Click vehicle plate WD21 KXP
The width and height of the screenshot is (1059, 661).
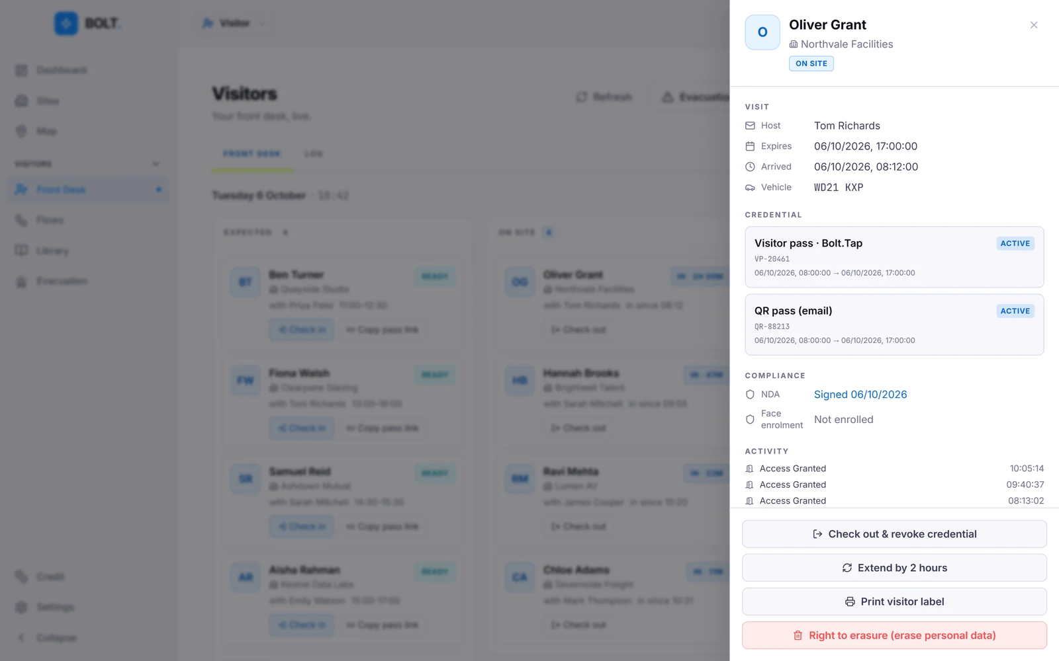(839, 188)
